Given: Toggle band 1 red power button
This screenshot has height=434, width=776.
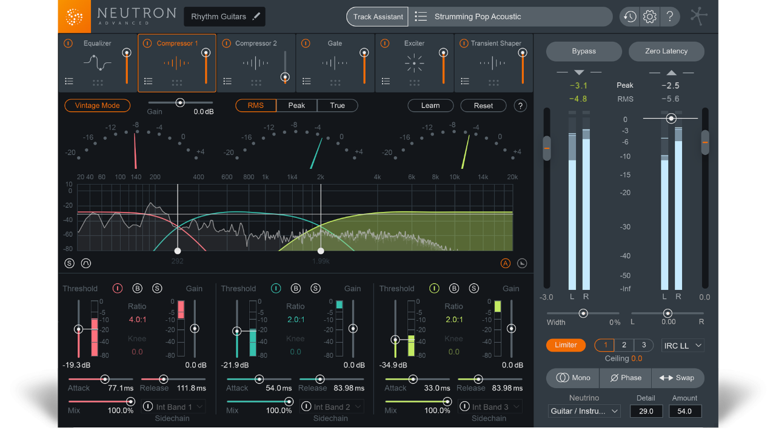Looking at the screenshot, I should coord(118,288).
